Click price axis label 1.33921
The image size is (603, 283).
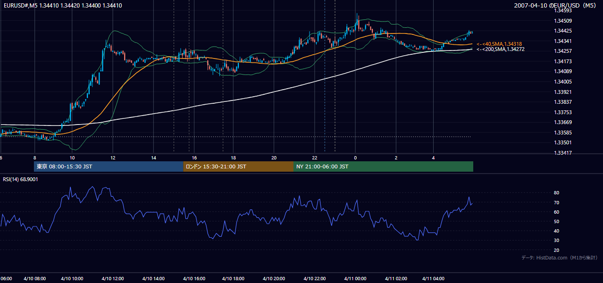tap(563, 92)
